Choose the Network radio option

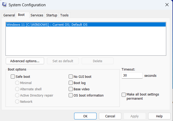tap(17, 101)
